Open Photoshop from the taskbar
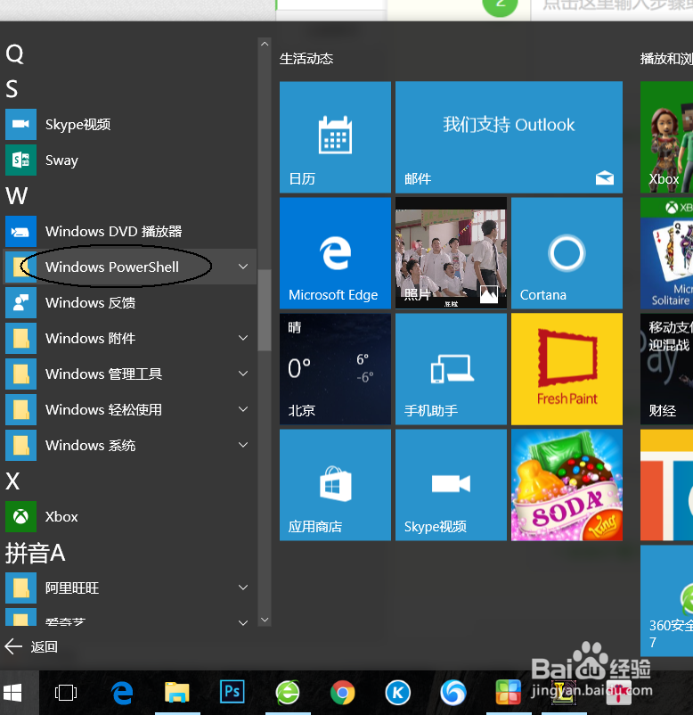The height and width of the screenshot is (715, 693). (x=232, y=692)
